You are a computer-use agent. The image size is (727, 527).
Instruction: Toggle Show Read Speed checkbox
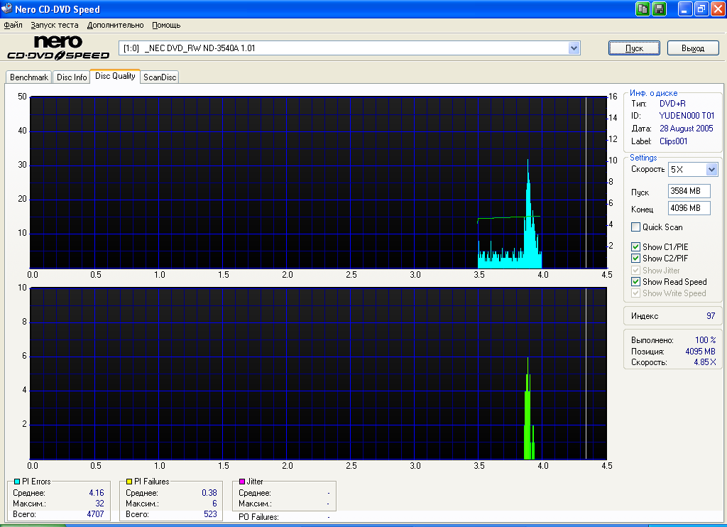[636, 282]
